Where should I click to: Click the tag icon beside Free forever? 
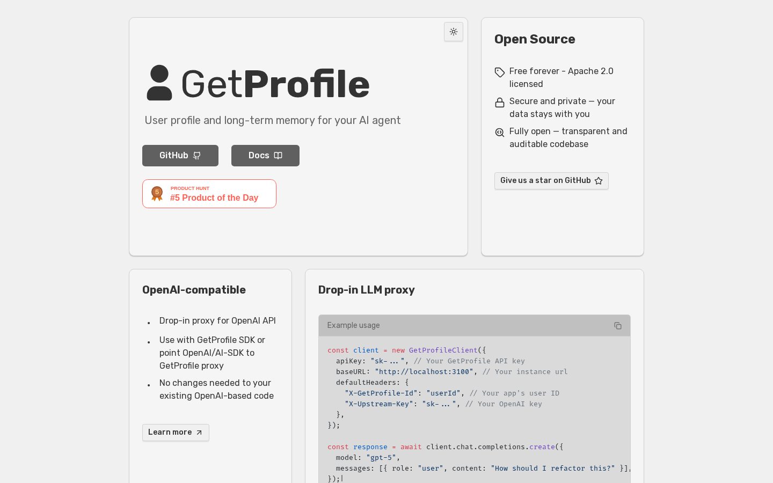pyautogui.click(x=500, y=72)
